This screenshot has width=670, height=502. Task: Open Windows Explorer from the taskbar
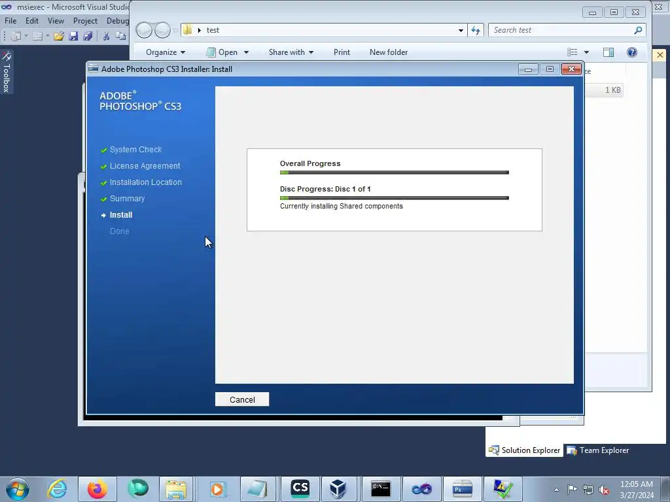176,489
